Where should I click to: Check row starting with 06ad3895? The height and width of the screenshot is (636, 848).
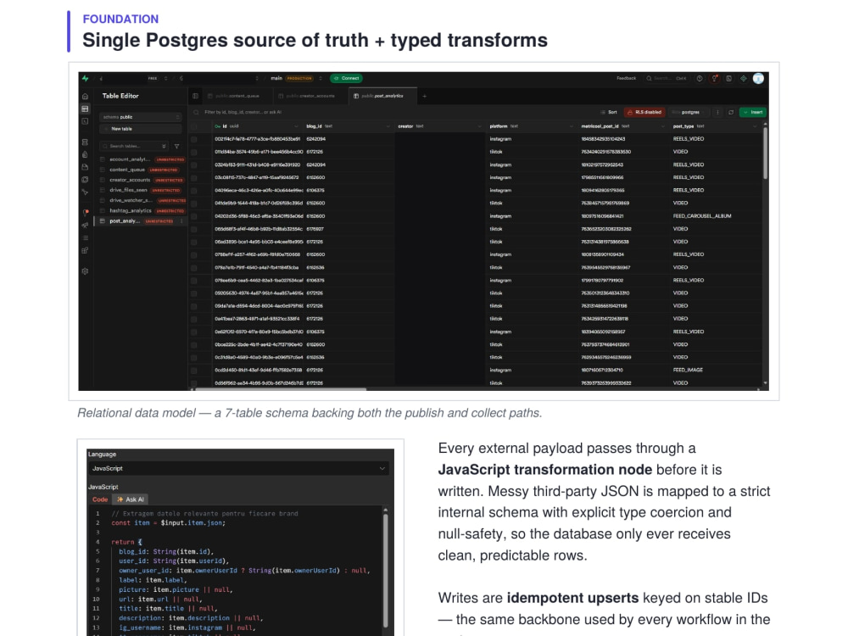point(194,243)
